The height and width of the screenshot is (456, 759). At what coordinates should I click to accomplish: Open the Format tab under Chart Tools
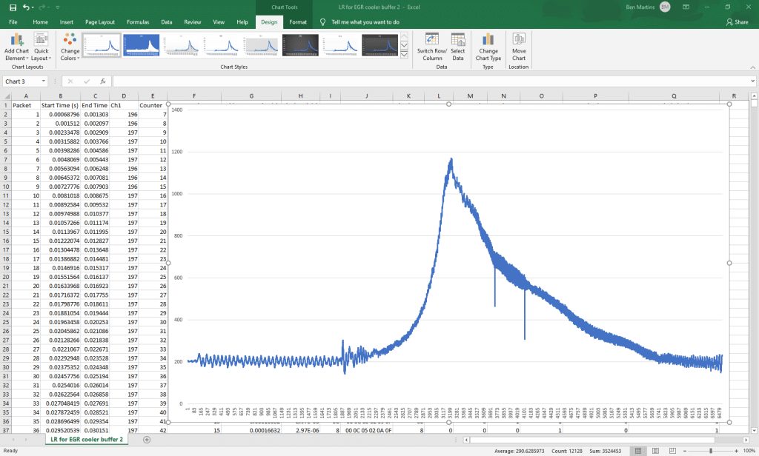coord(298,21)
